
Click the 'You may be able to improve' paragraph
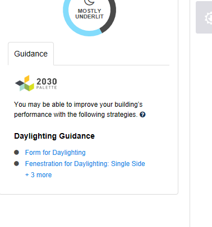click(79, 110)
